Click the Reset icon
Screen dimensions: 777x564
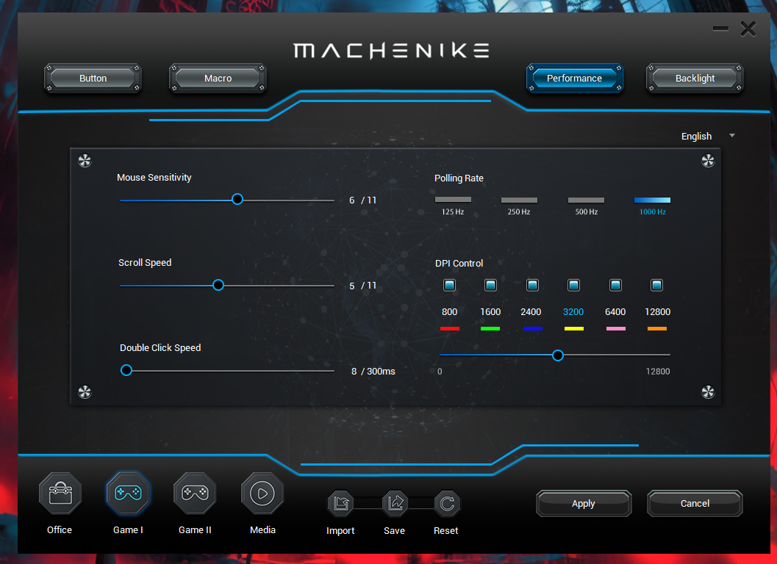pyautogui.click(x=447, y=504)
